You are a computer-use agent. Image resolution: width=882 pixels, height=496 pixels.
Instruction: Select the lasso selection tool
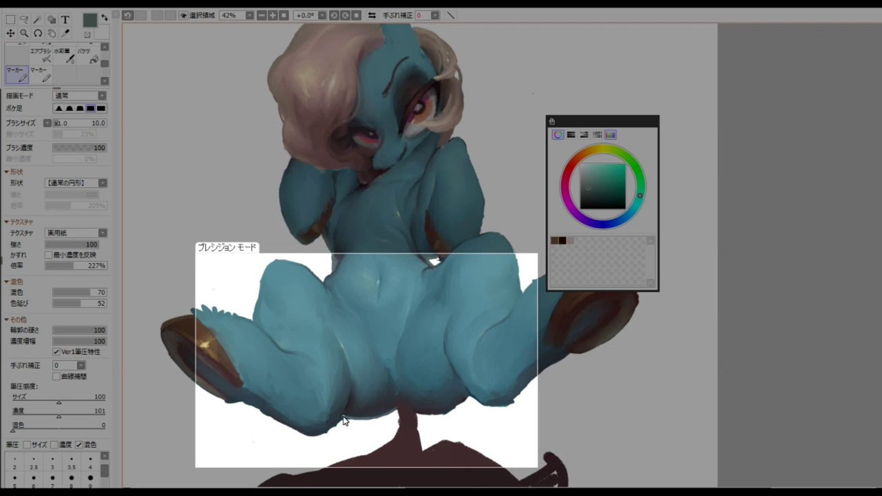(24, 20)
